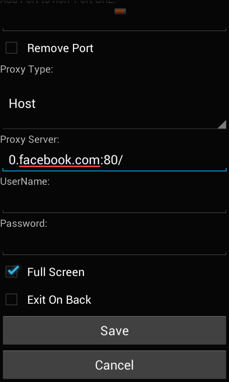Click into the Password input field
The image size is (229, 382).
pyautogui.click(x=114, y=244)
